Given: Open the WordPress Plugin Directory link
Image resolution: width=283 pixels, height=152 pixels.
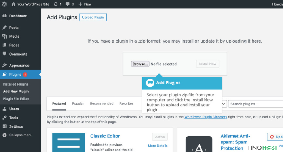Looking at the screenshot, I should coord(206,117).
